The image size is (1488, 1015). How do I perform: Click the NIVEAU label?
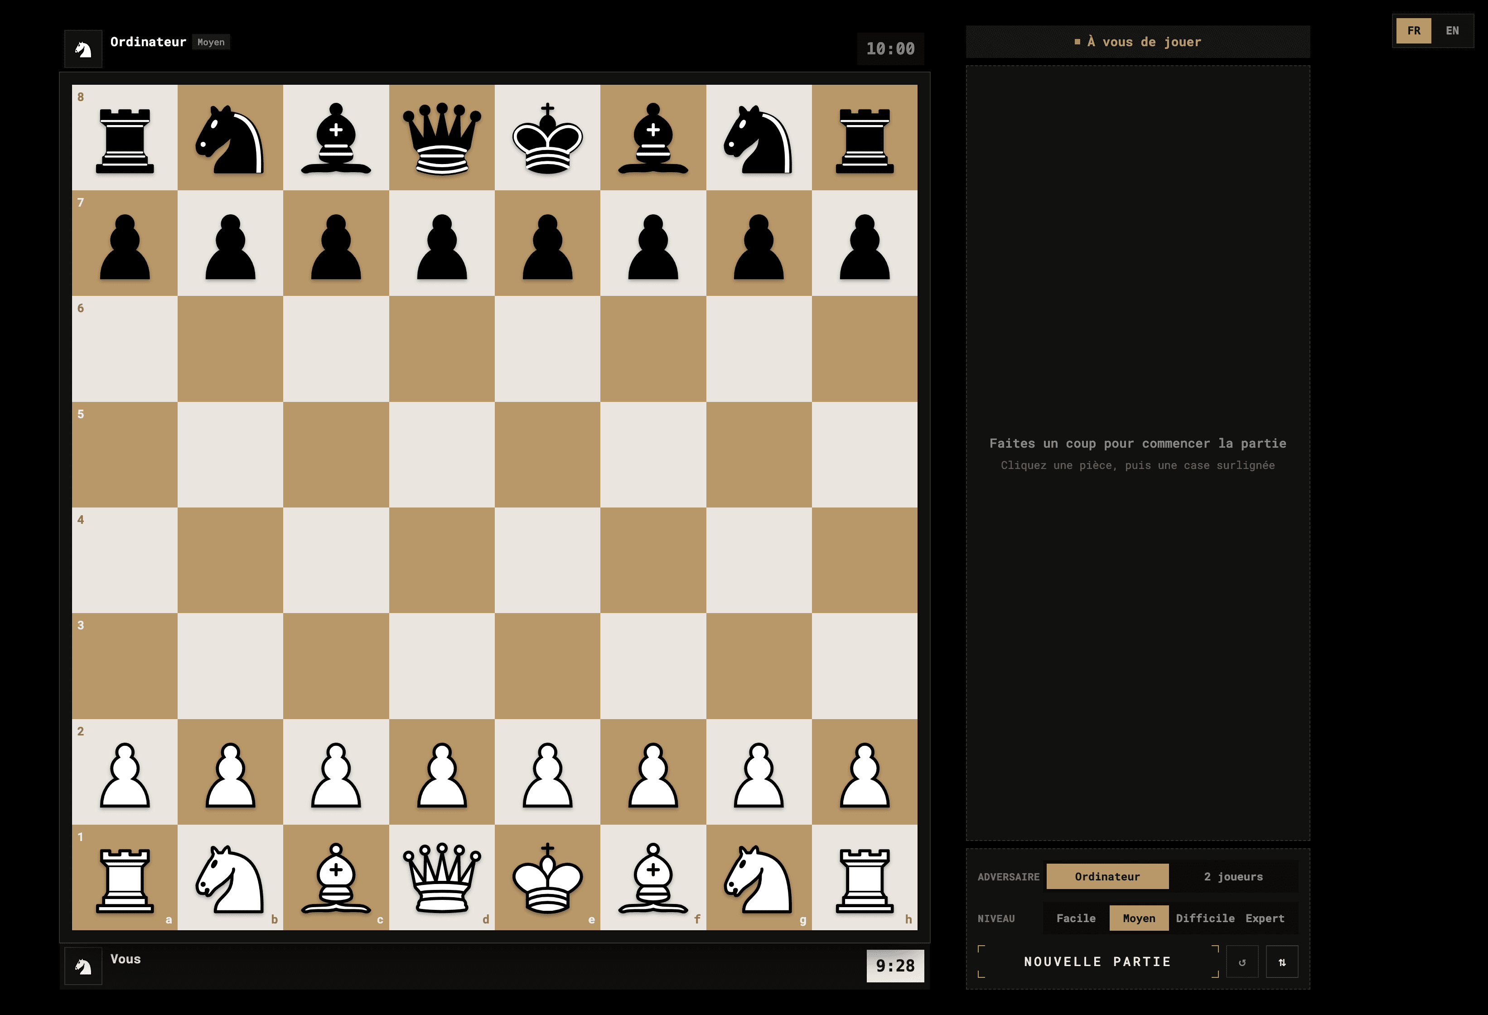click(995, 918)
